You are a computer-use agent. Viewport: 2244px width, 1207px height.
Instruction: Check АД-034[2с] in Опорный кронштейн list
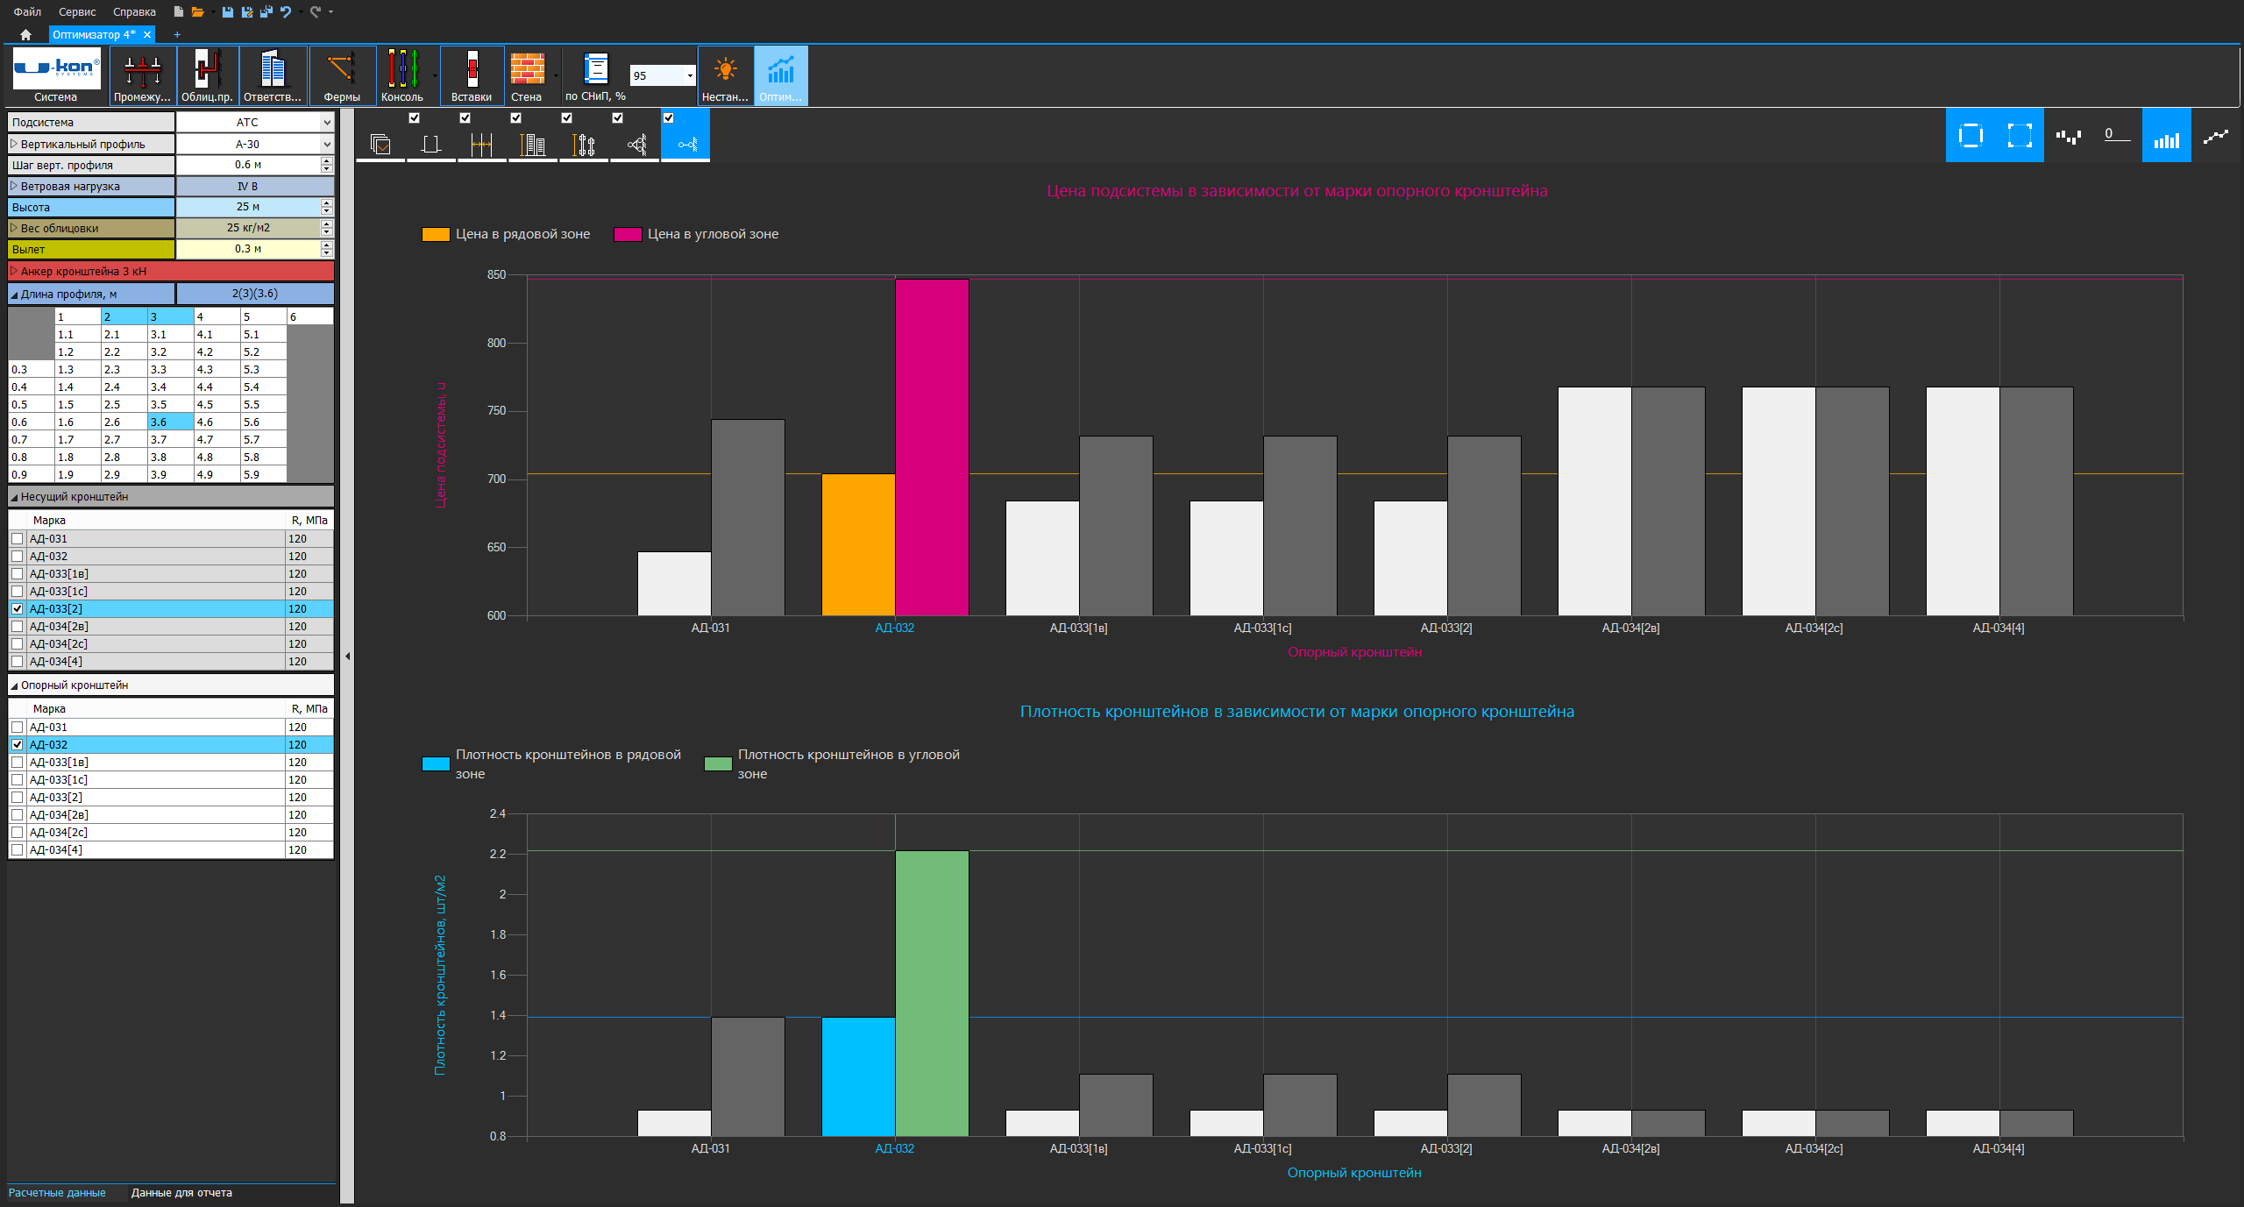(x=18, y=833)
